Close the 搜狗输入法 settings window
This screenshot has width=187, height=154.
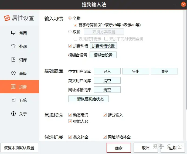coord(183,5)
